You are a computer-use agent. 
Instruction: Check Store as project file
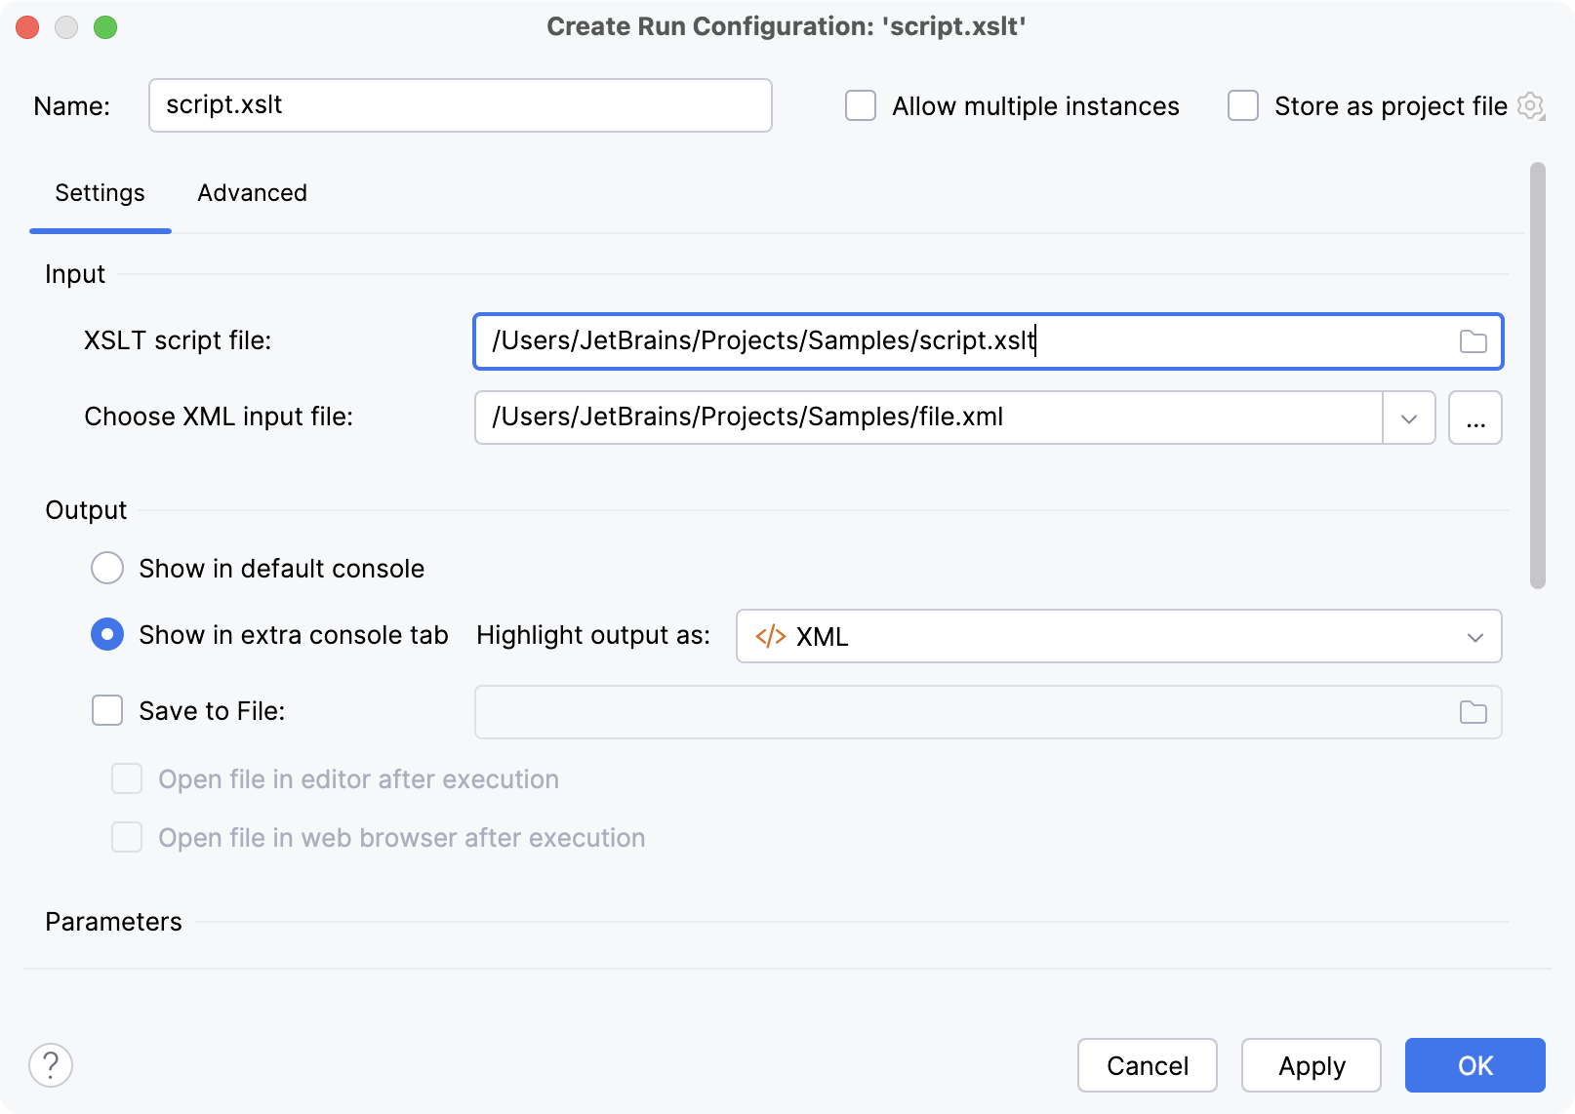[1242, 105]
